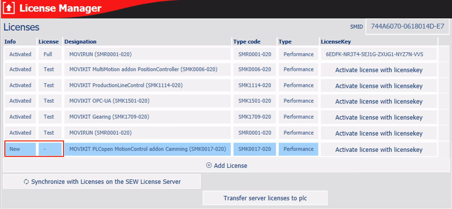Click the License Manager upload arrow icon

[x=9, y=8]
